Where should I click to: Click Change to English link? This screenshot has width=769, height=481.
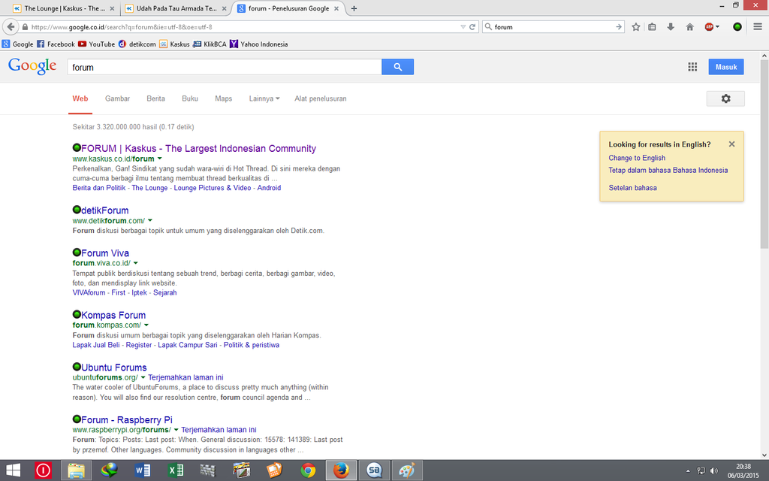[637, 158]
